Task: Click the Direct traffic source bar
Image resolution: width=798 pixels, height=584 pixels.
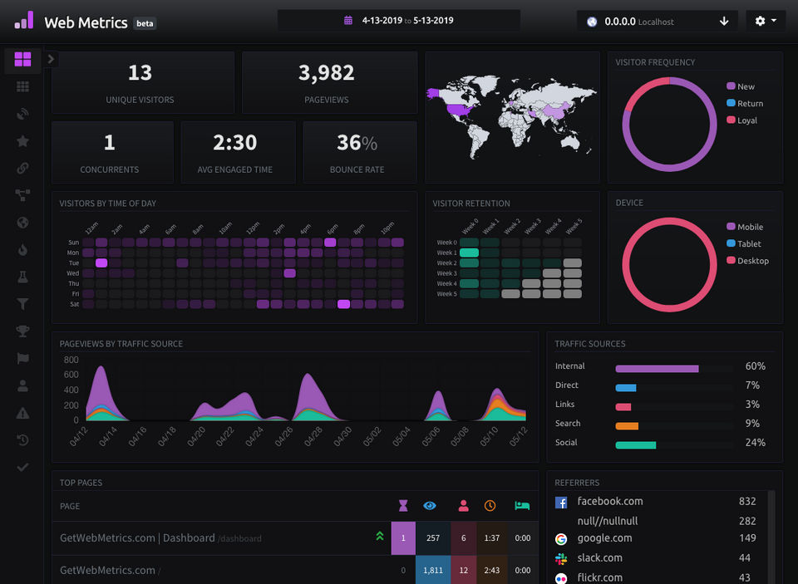Action: [x=625, y=388]
